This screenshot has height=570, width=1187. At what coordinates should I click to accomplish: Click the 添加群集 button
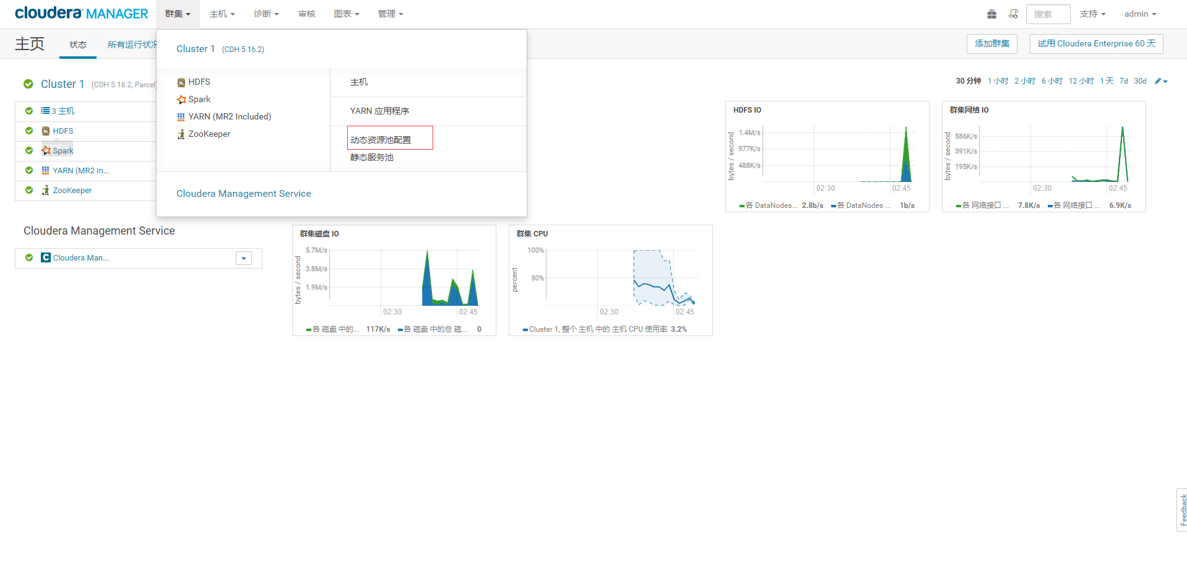point(992,43)
